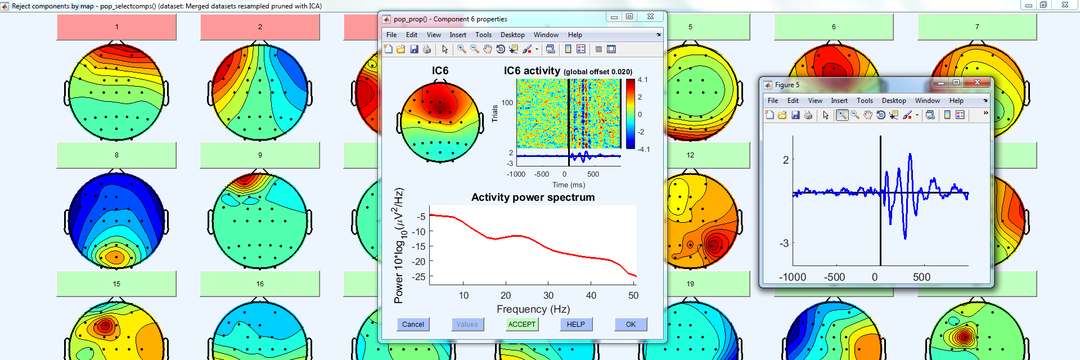1080x360 pixels.
Task: Activate Rotate 3D tool in Component 6 properties
Action: (x=501, y=49)
